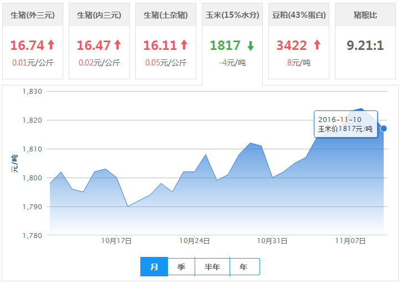Switch chart range to 半年
Image resolution: width=402 pixels, height=283 pixels.
click(212, 267)
